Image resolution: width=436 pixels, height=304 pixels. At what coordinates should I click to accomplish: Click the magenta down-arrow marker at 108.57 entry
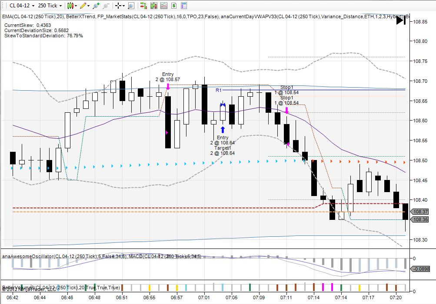click(x=168, y=86)
